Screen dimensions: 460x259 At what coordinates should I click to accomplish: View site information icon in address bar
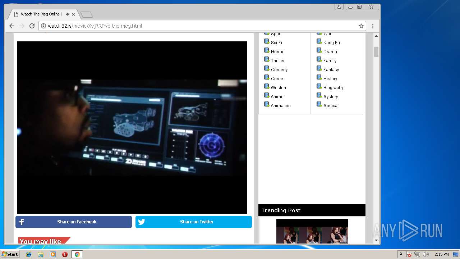(43, 26)
